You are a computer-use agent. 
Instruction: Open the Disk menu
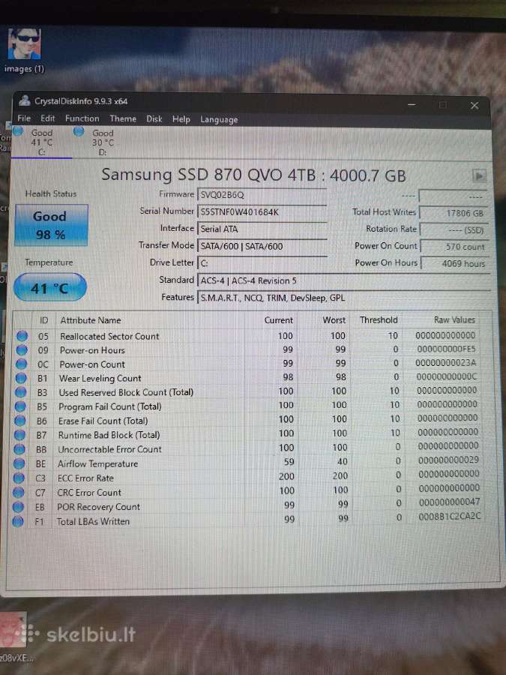click(154, 118)
